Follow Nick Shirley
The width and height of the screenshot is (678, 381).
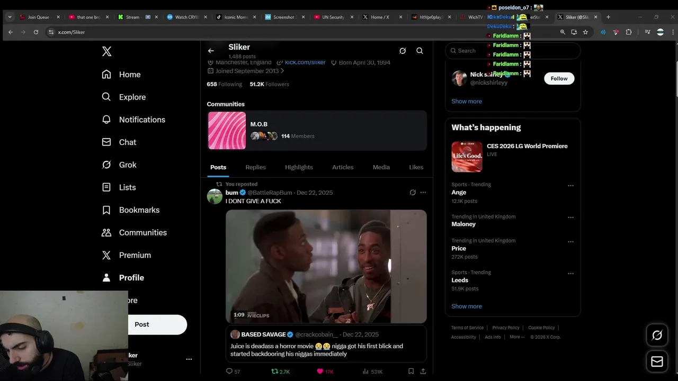click(559, 78)
